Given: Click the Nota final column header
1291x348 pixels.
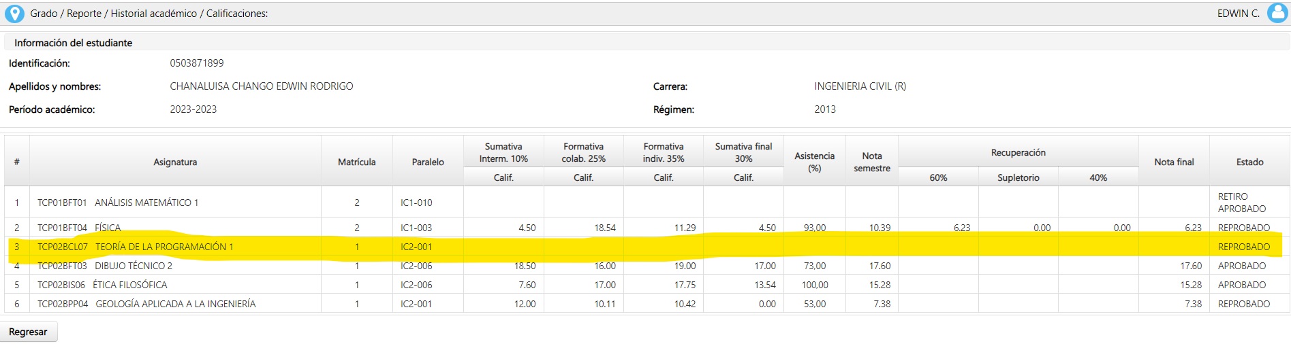Looking at the screenshot, I should click(1174, 162).
